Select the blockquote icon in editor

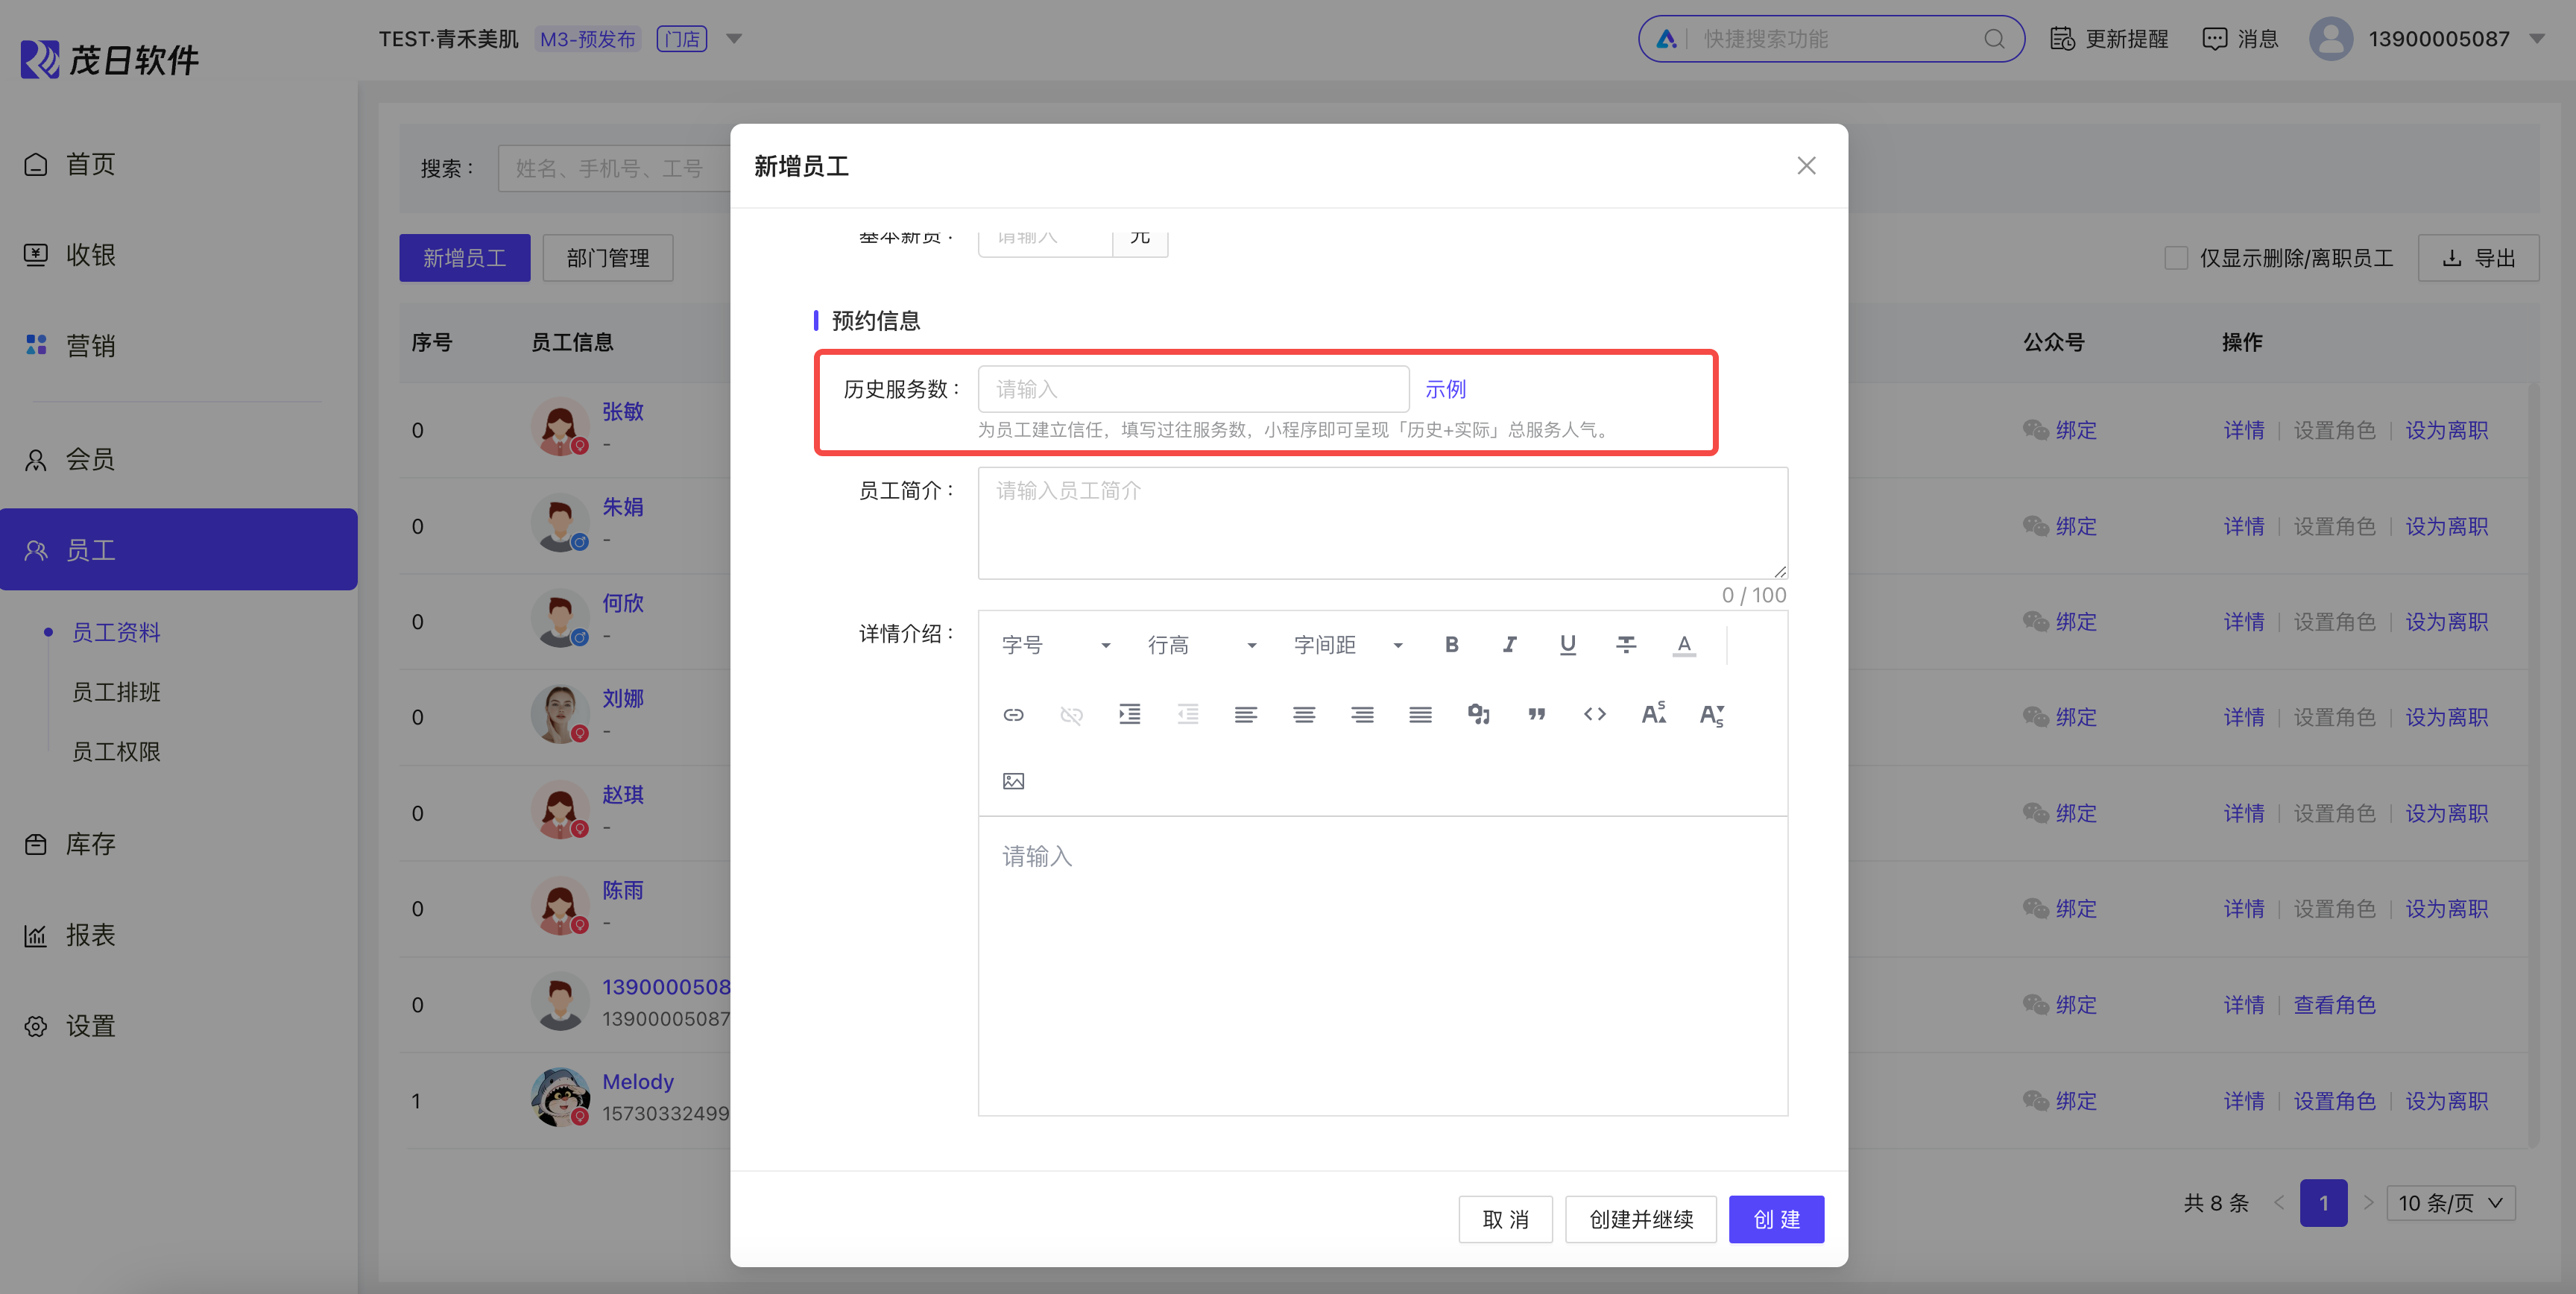pos(1536,714)
